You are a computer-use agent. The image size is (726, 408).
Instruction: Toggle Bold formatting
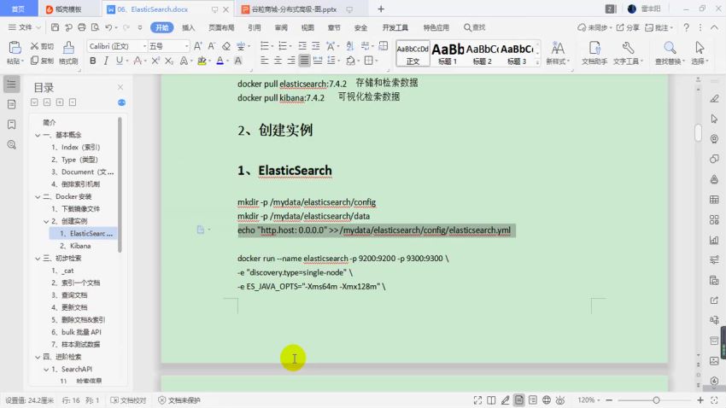tap(92, 61)
